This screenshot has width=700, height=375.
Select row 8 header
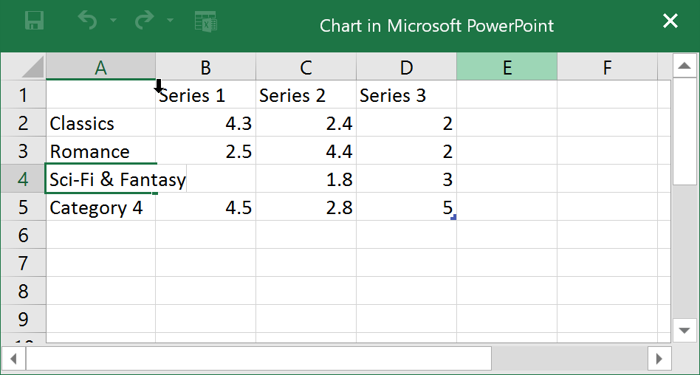click(23, 291)
